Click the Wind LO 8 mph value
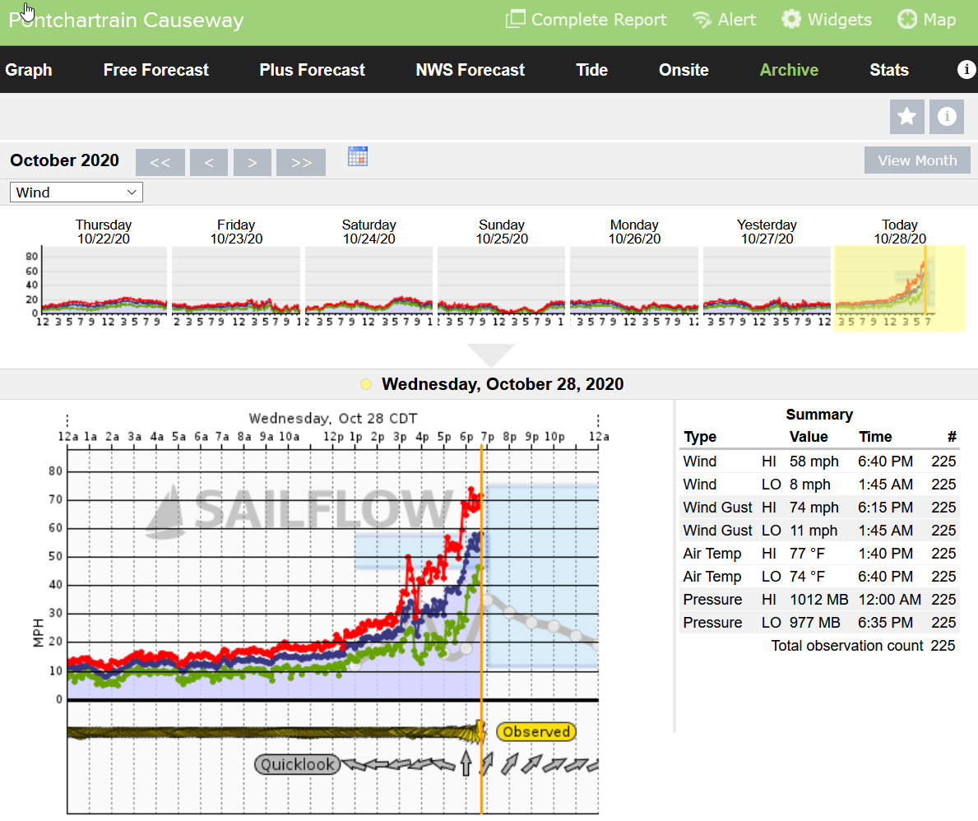 809,484
